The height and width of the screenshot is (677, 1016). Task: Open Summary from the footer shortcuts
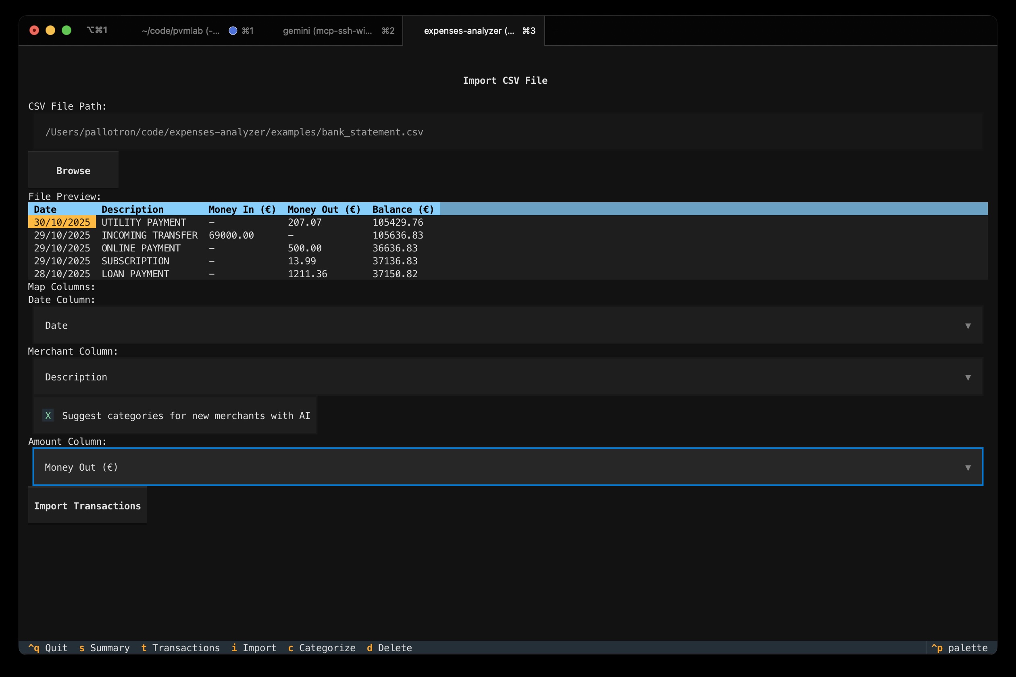click(x=104, y=648)
